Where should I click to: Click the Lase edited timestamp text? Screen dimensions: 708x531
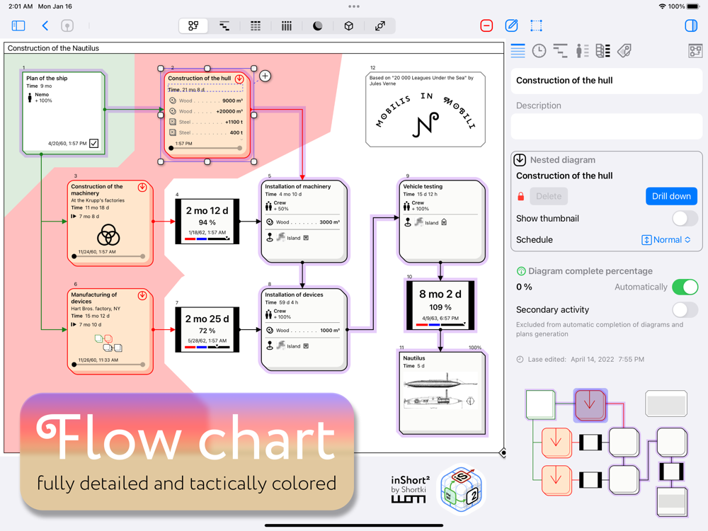click(581, 360)
